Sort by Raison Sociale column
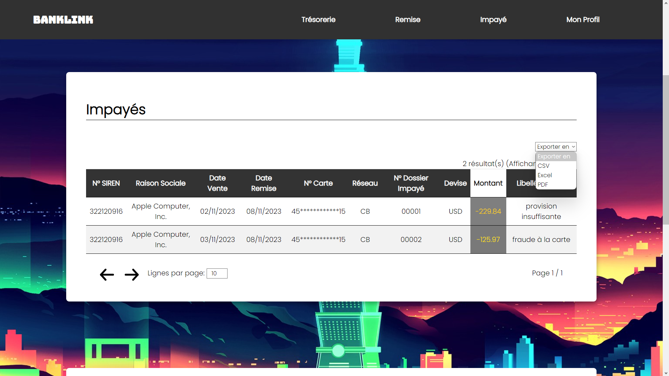The image size is (669, 376). point(161,183)
